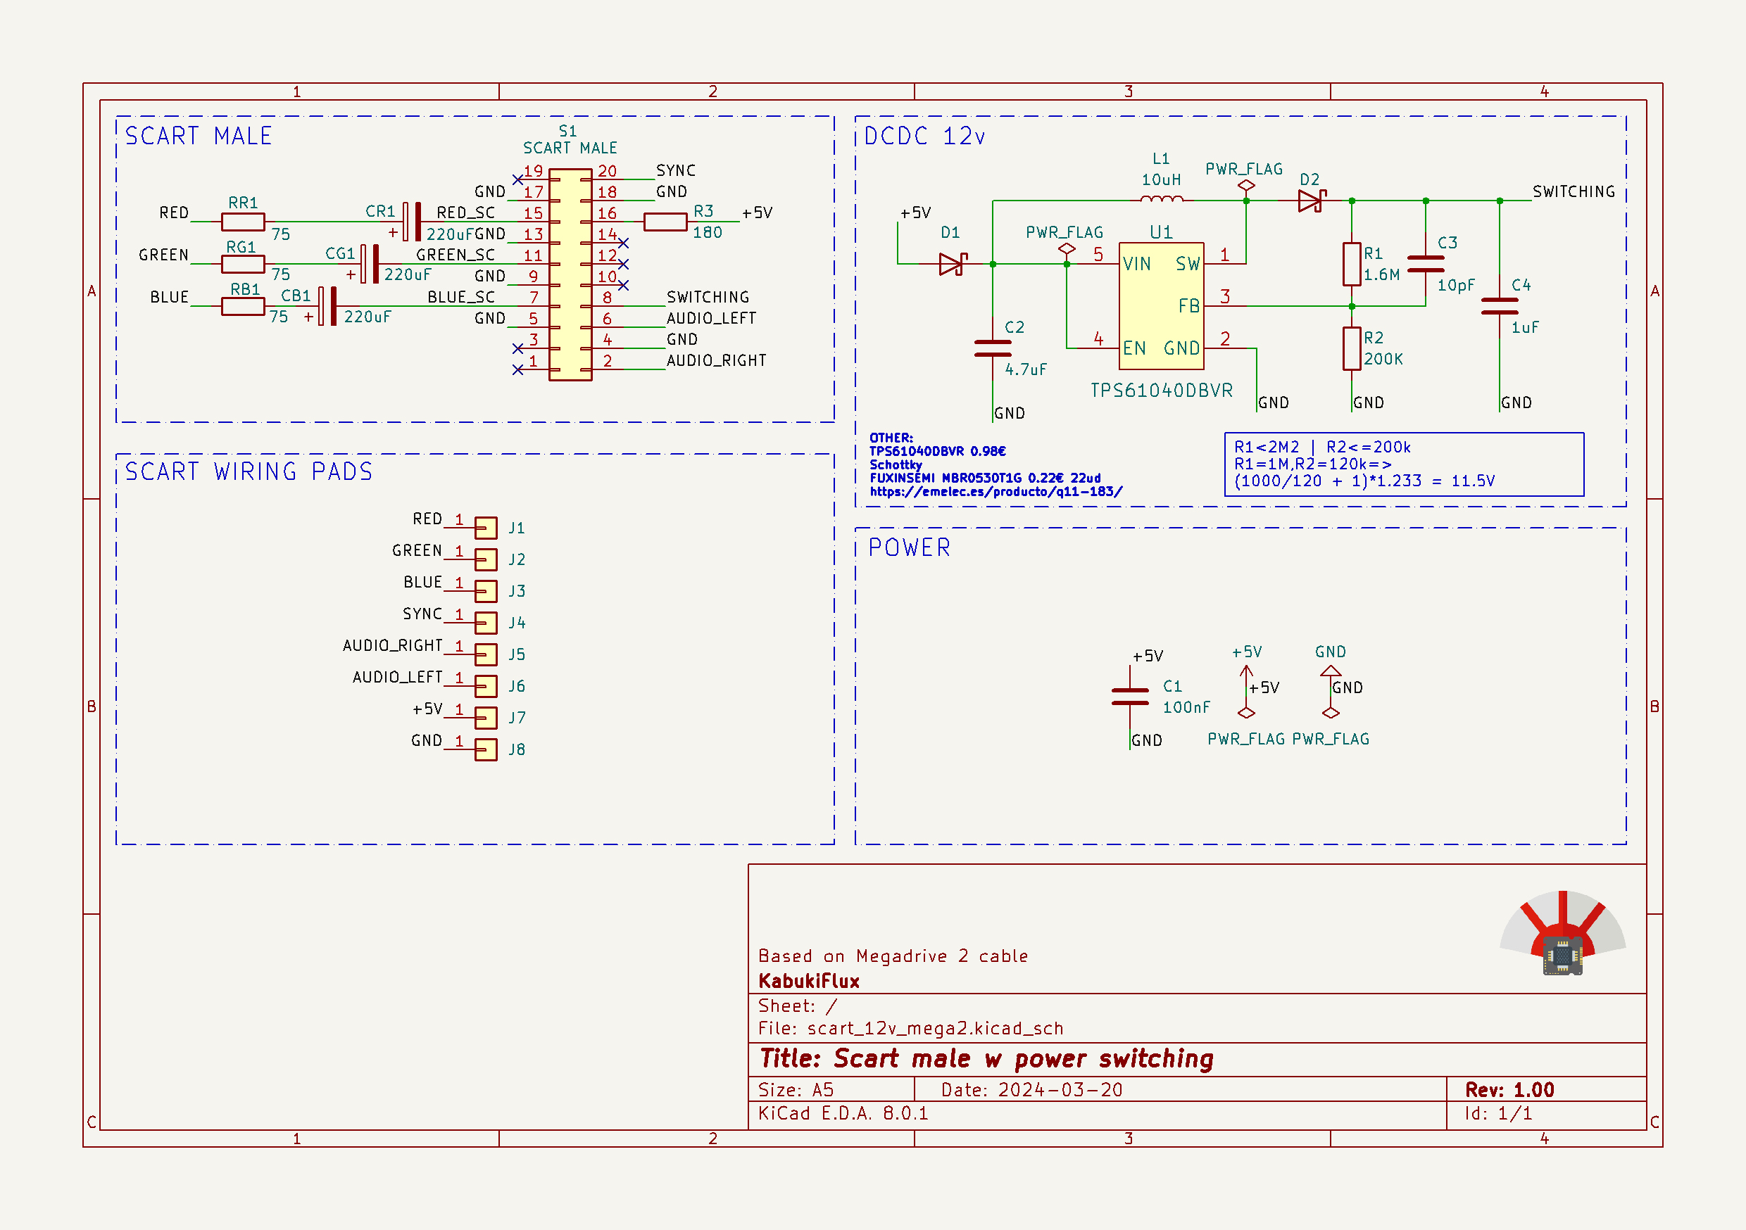Screen dimensions: 1746x1230
Task: Select resistor R1 1.6M symbol
Action: point(1351,264)
